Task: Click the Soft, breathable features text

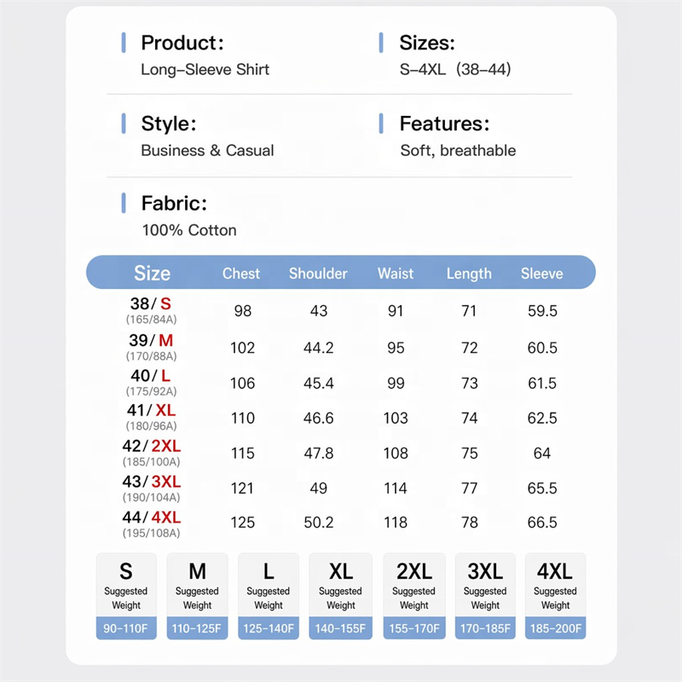Action: (458, 151)
